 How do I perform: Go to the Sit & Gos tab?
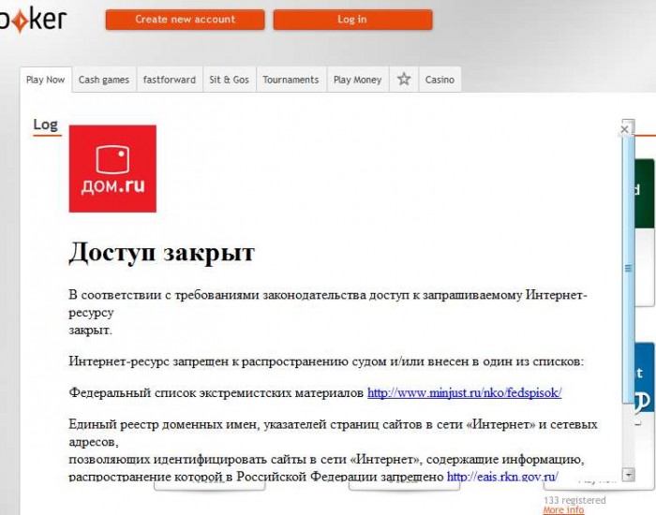(x=230, y=80)
